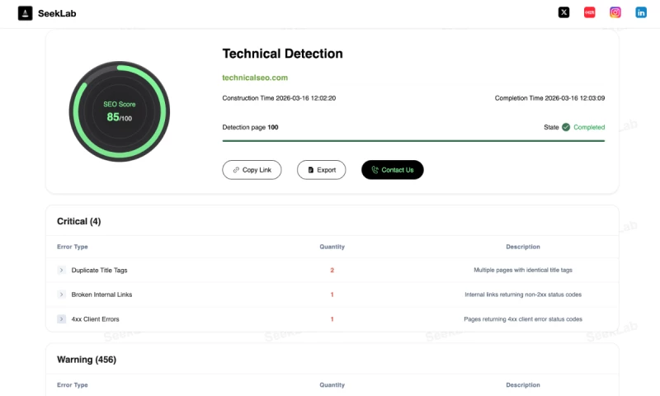Open the LinkedIn social icon

click(641, 12)
